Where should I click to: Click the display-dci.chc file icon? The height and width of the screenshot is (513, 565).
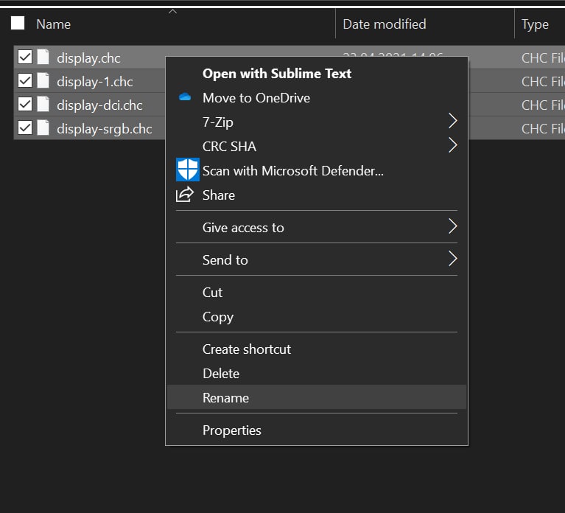tap(43, 104)
